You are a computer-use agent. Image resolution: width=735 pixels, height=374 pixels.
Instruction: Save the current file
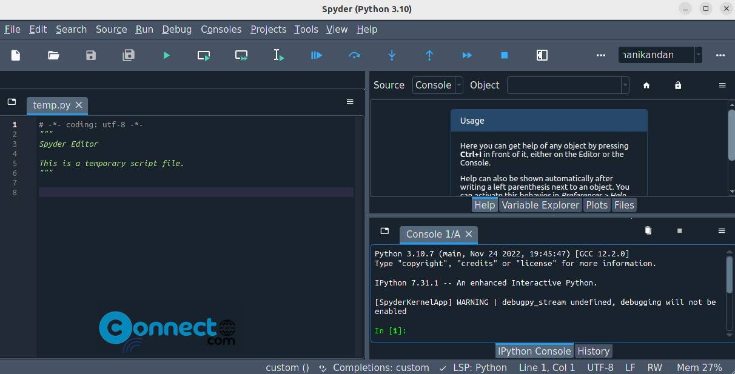(91, 55)
